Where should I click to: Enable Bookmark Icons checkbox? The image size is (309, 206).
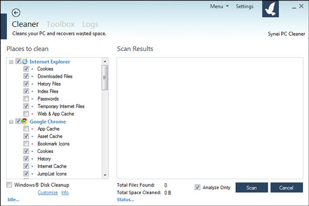click(26, 144)
